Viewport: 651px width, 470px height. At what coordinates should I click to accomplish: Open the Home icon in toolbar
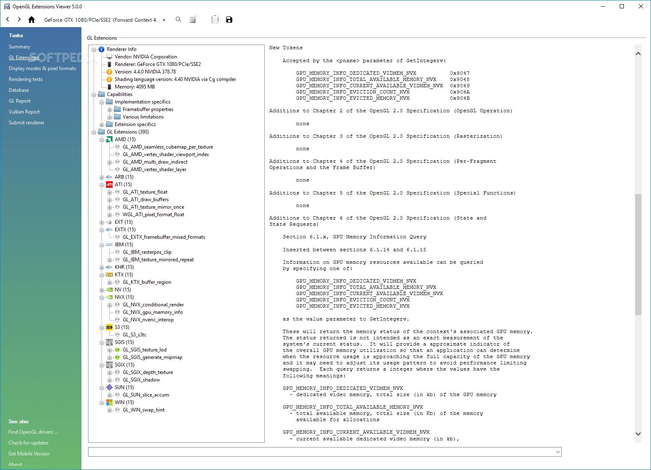coord(31,20)
